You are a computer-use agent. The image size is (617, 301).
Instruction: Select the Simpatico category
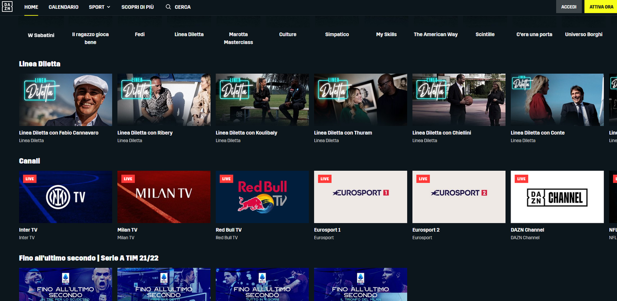(x=337, y=34)
